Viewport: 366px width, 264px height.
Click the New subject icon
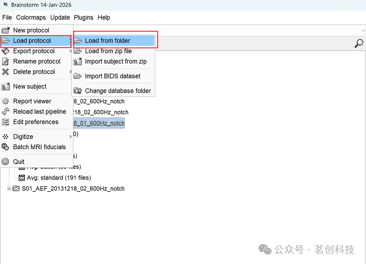pyautogui.click(x=6, y=87)
